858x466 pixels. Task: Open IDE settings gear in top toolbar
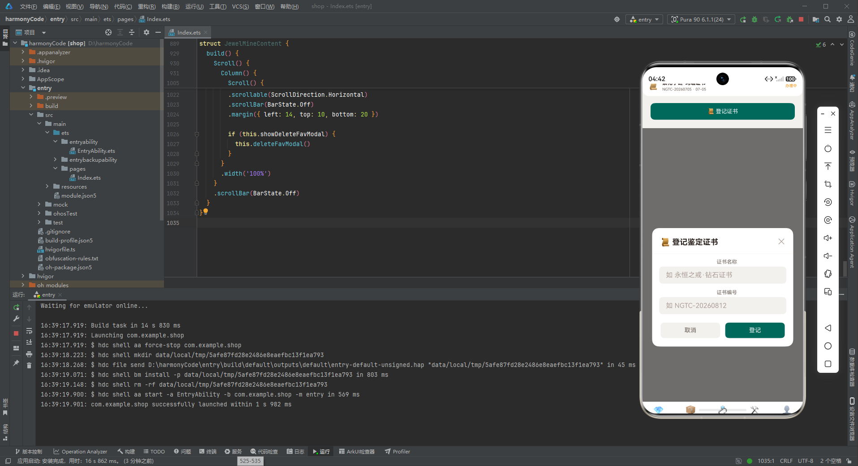tap(839, 19)
